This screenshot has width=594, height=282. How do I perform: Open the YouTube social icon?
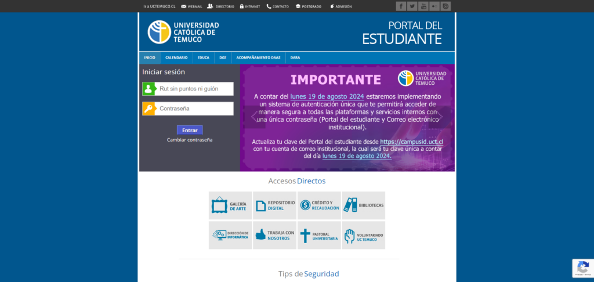(x=423, y=6)
